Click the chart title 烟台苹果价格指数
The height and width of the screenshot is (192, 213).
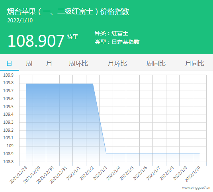pos(68,12)
